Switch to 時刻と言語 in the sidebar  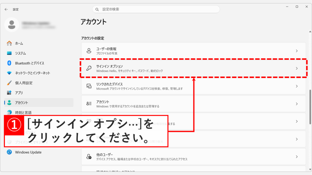(x=9, y=112)
